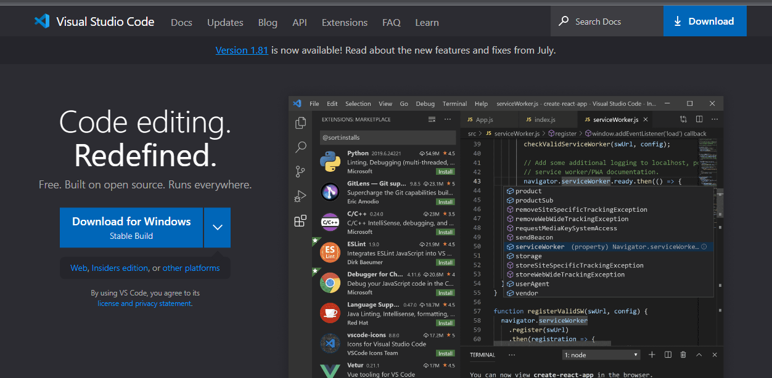Click the split terminal icon

(x=668, y=355)
